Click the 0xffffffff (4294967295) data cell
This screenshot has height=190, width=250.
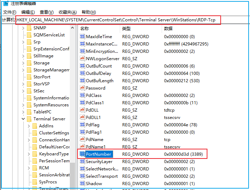[186, 44]
